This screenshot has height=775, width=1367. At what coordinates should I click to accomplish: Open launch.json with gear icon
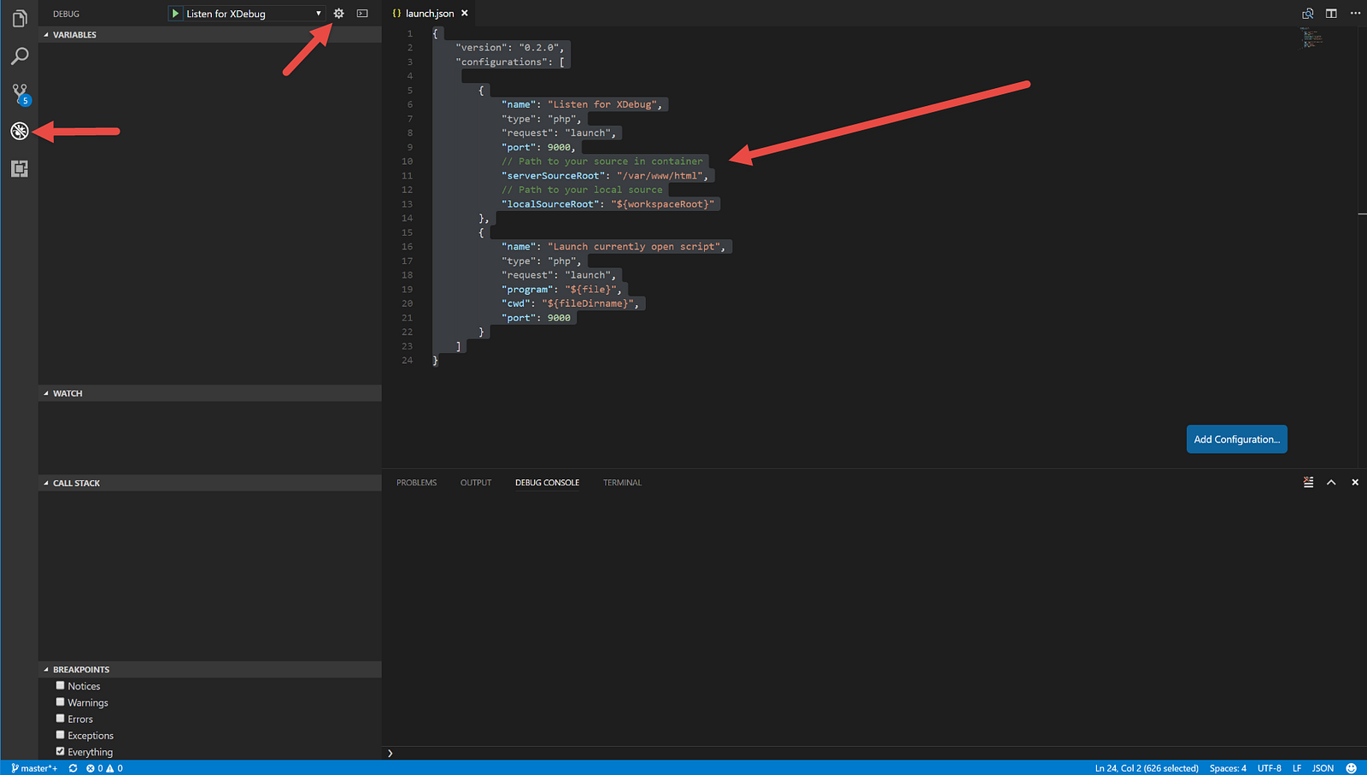pos(339,14)
